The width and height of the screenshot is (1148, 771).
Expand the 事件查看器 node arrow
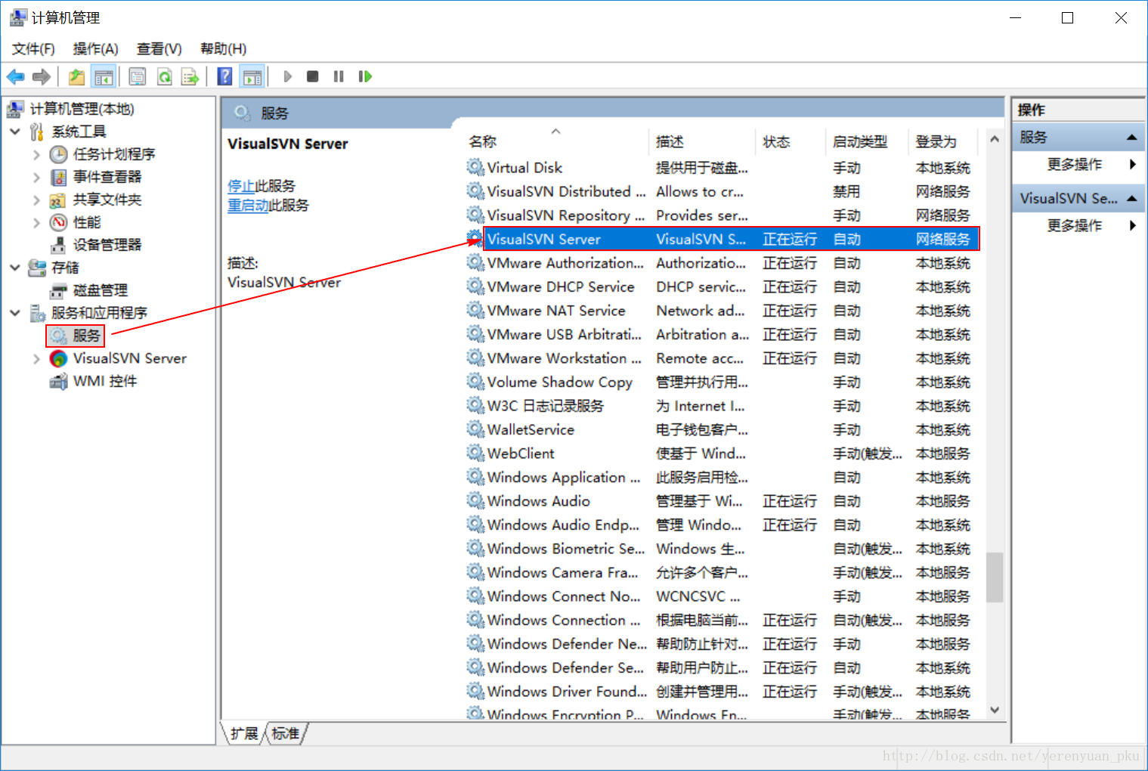36,177
